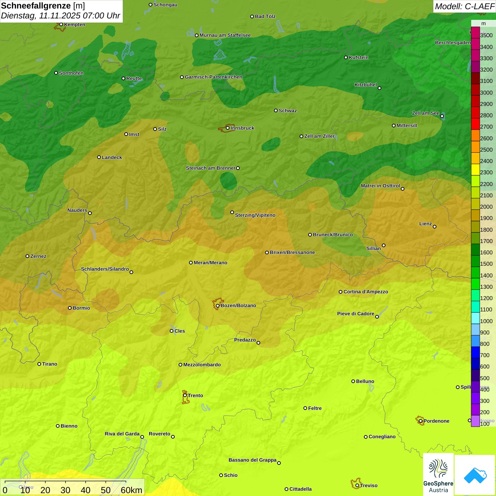This screenshot has width=496, height=496.
Task: Click the Zell am Ziller label
Action: 320,136
